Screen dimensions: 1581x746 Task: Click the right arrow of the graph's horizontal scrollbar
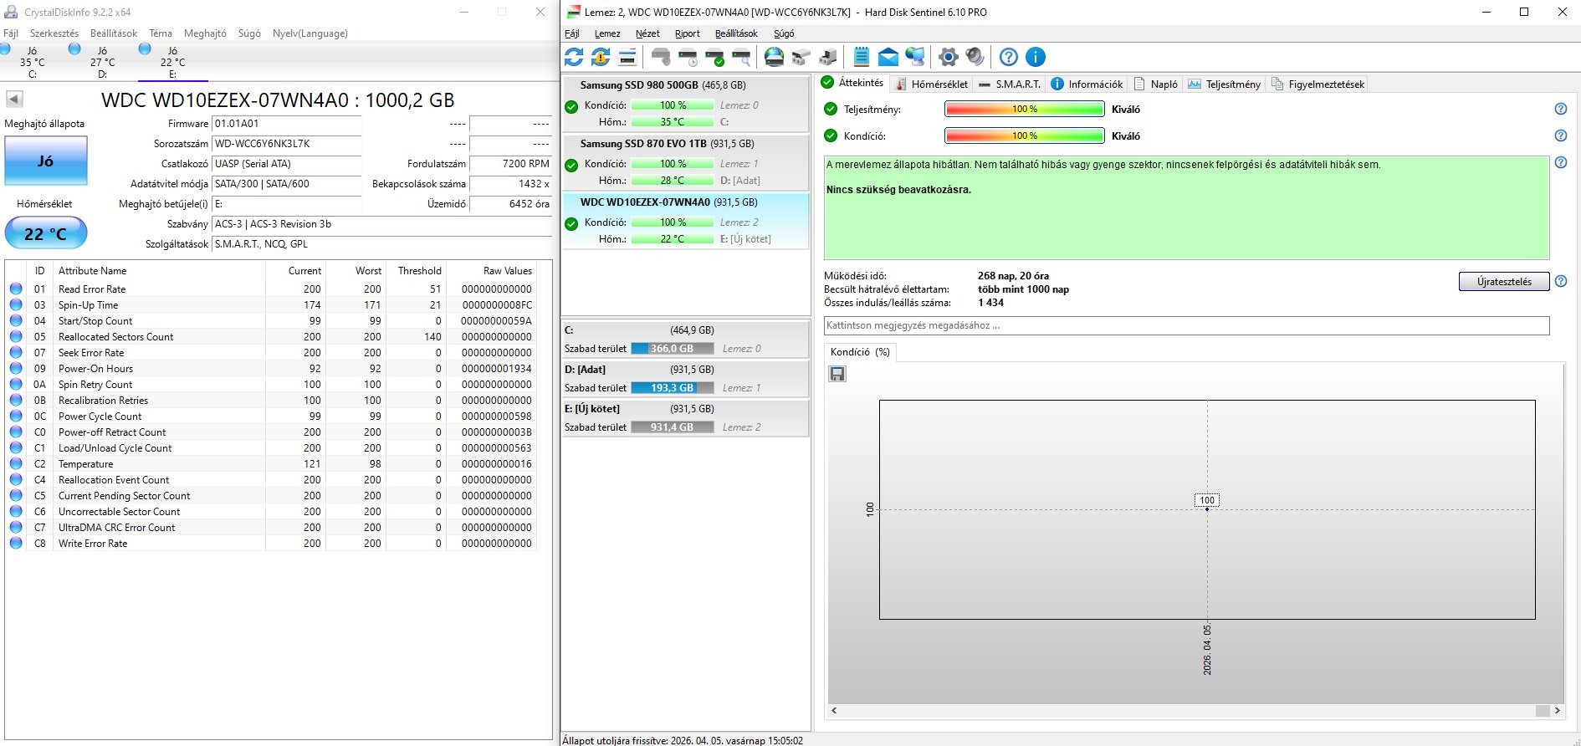click(1557, 710)
